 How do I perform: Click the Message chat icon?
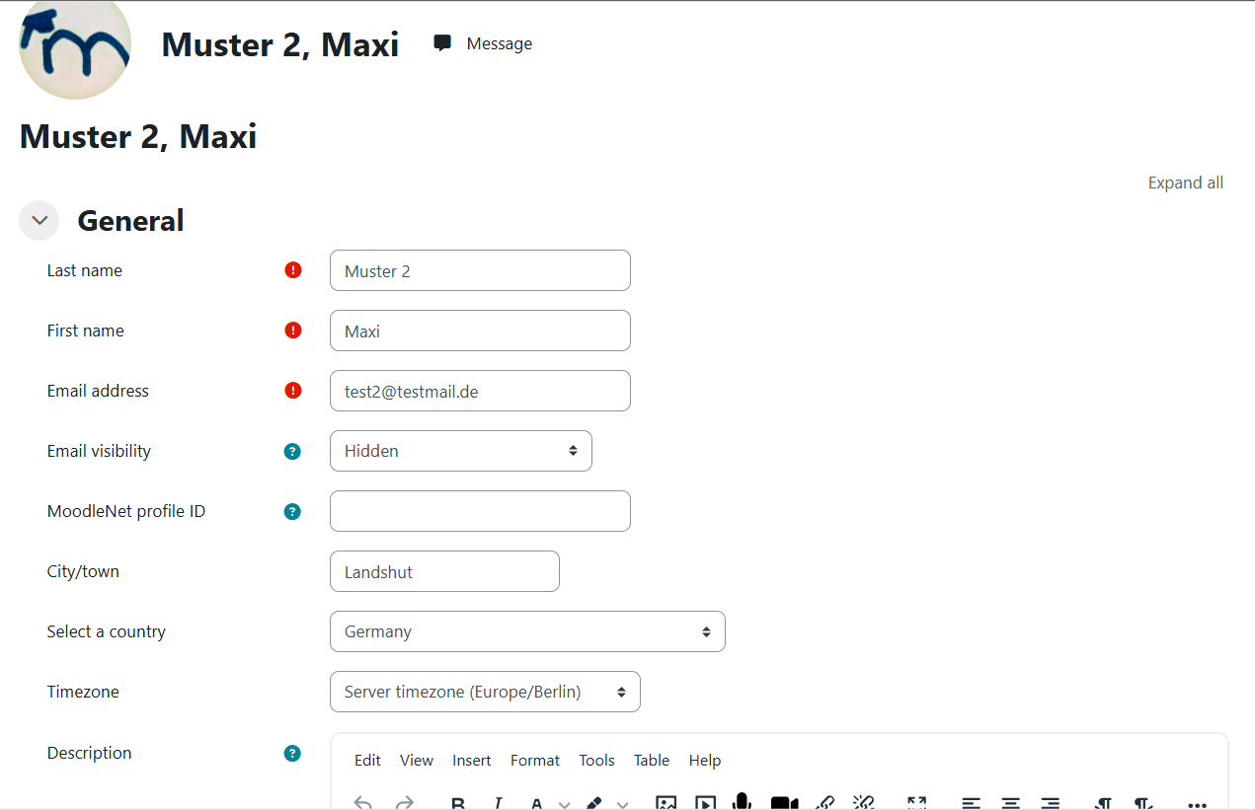click(442, 43)
